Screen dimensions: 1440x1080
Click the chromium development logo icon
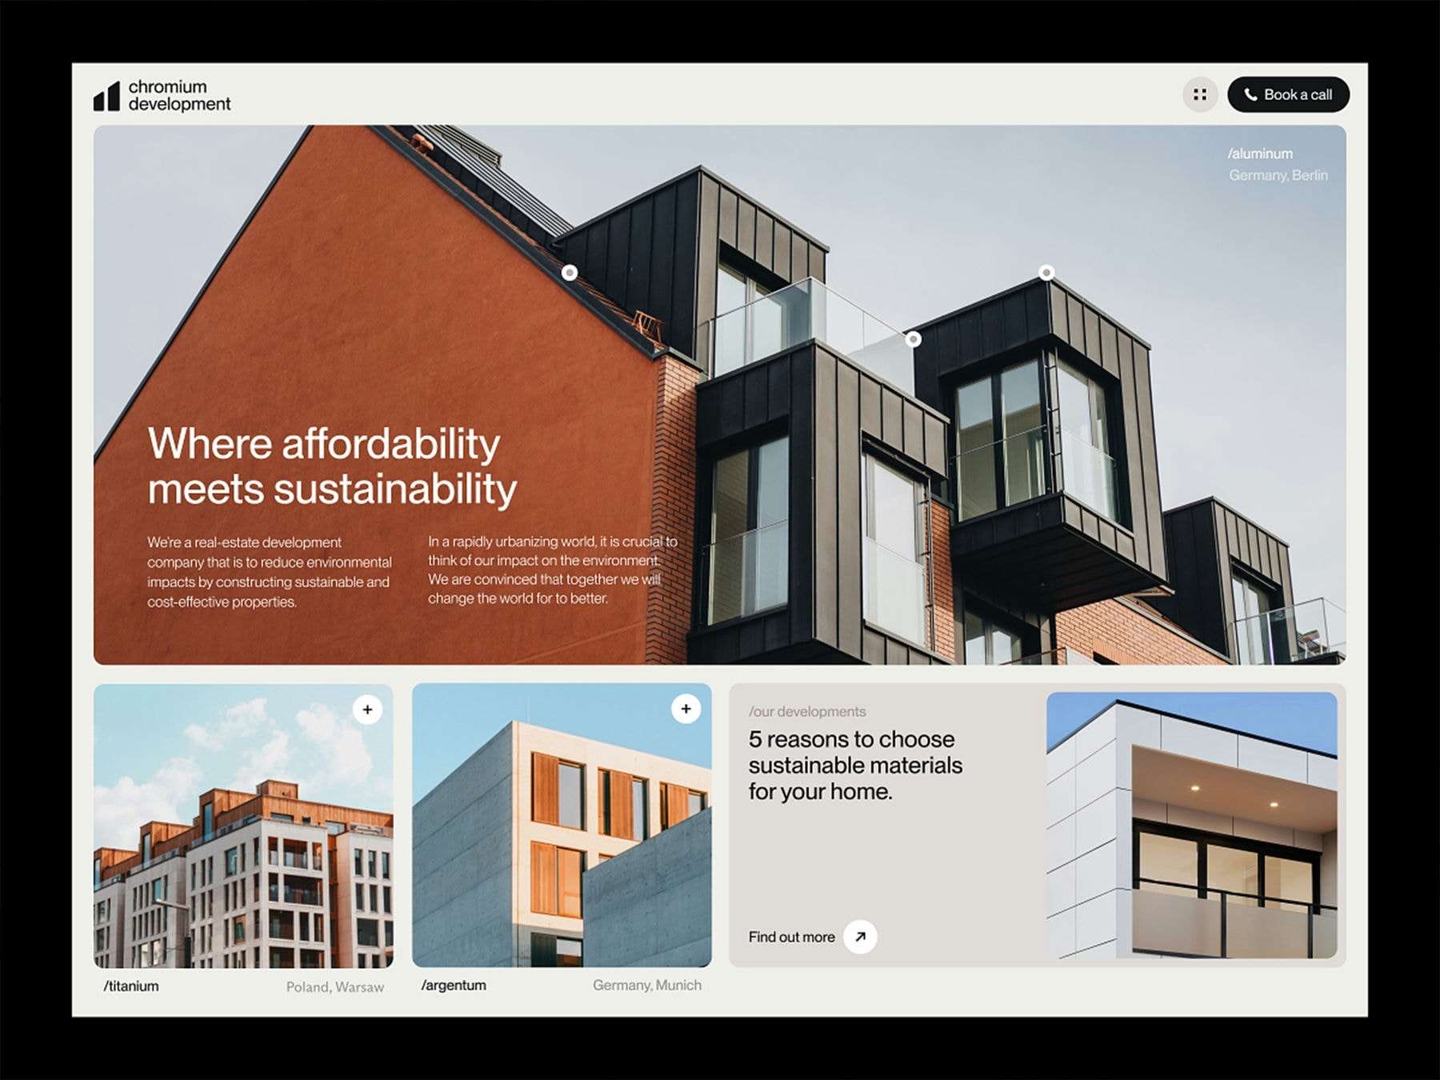pyautogui.click(x=106, y=96)
